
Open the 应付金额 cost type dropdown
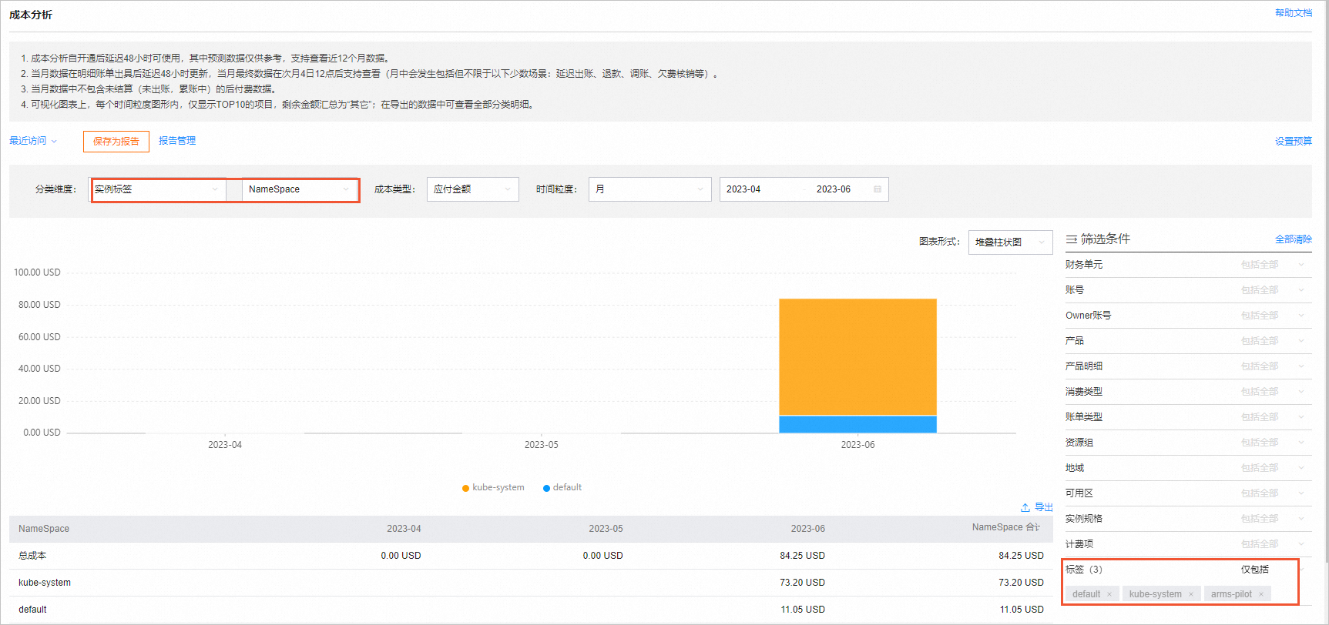(472, 189)
